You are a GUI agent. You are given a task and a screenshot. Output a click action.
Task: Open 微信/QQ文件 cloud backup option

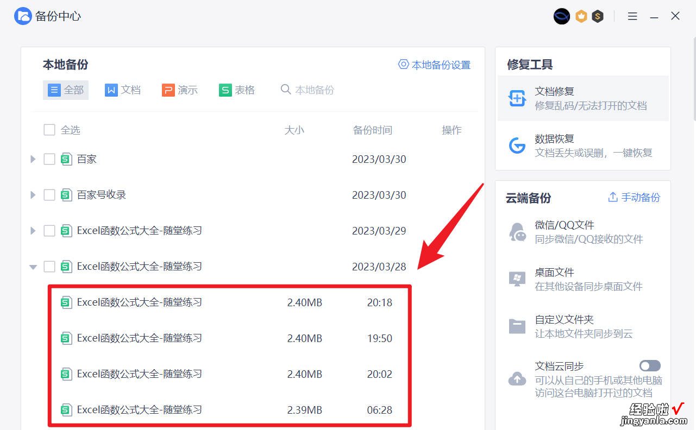point(583,232)
